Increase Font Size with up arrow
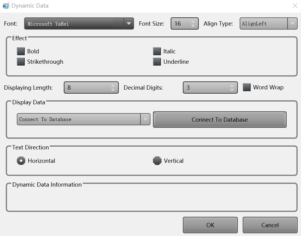The image size is (301, 236). (x=193, y=22)
